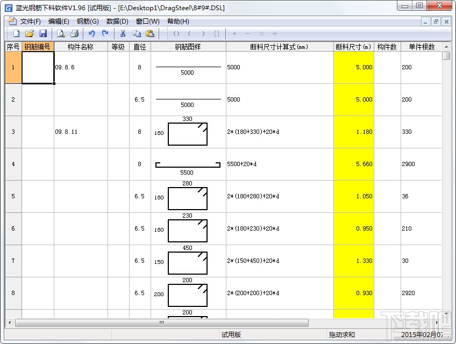Click the yellow 5.660 length cell
This screenshot has width=456, height=344.
(354, 164)
